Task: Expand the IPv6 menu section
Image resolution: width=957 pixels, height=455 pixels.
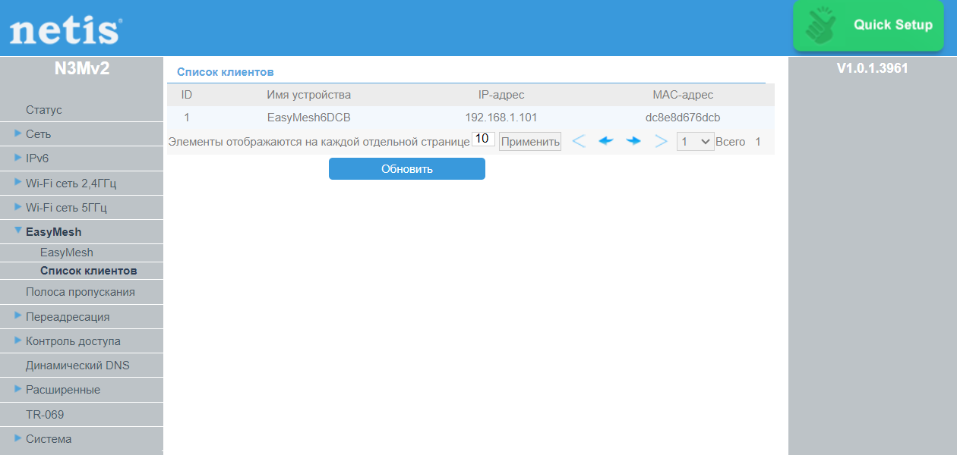Action: point(36,158)
